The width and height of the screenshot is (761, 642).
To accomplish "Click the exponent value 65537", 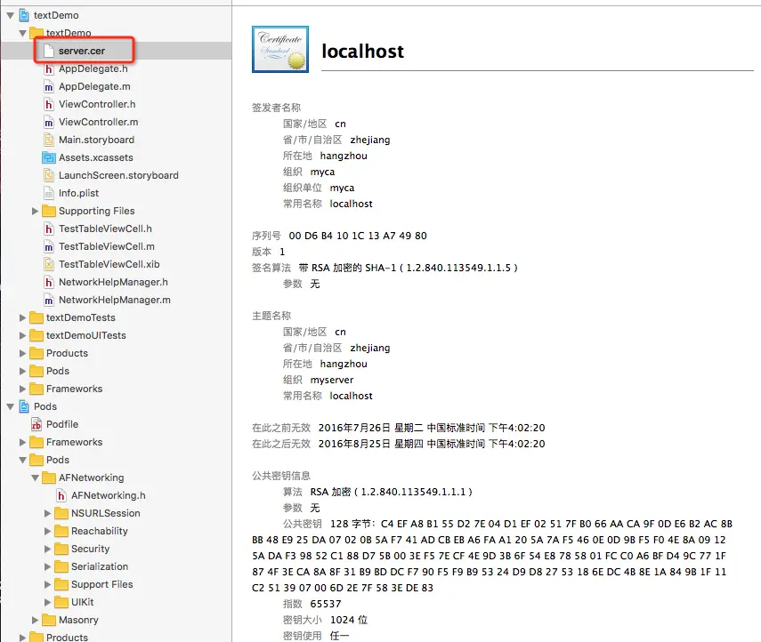I will [x=326, y=604].
